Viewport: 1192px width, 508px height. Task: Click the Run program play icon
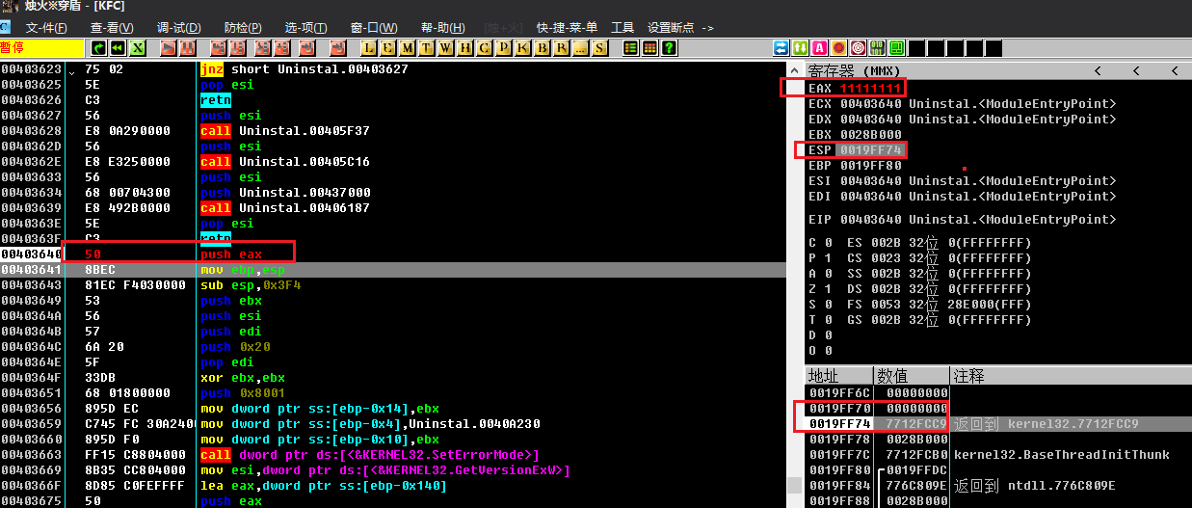[168, 48]
